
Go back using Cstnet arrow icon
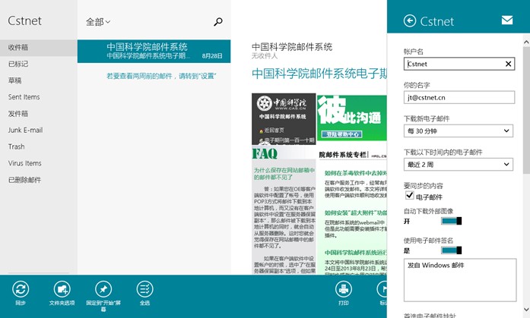[410, 21]
